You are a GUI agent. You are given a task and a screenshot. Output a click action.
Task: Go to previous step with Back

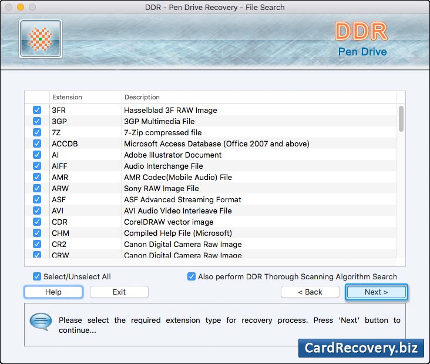pyautogui.click(x=310, y=292)
